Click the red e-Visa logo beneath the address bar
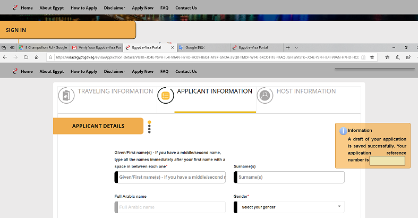Image resolution: width=418 pixels, height=218 pixels. click(x=15, y=71)
